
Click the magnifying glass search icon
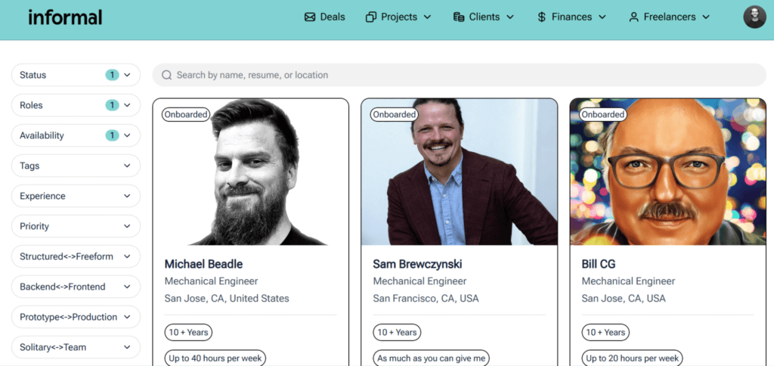(x=166, y=75)
